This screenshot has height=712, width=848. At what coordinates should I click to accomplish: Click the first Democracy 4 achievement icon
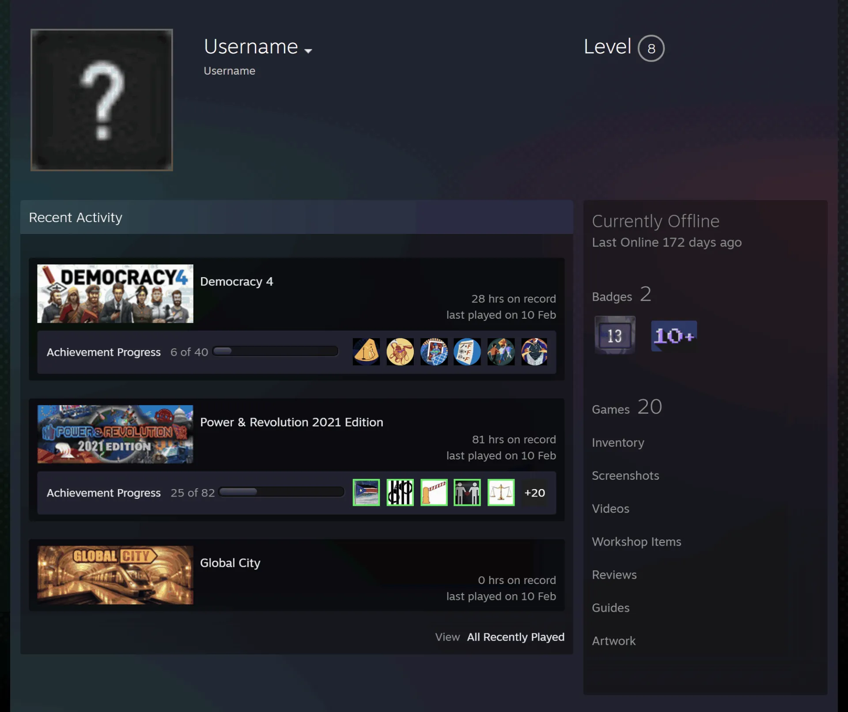pos(366,352)
